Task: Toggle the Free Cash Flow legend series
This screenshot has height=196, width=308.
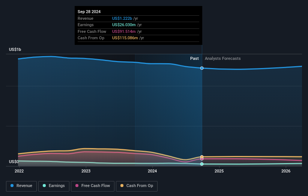Action: click(93, 186)
